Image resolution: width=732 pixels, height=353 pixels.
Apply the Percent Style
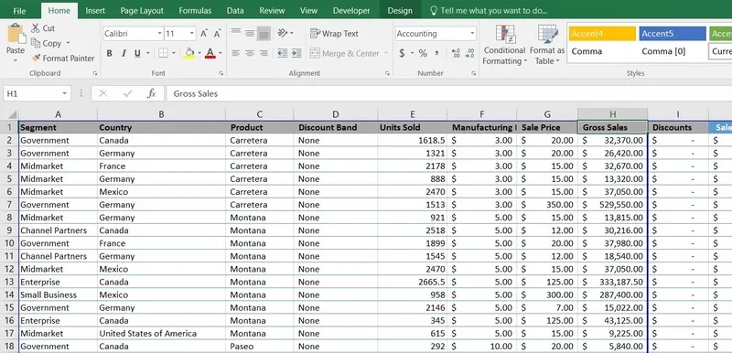[x=423, y=53]
